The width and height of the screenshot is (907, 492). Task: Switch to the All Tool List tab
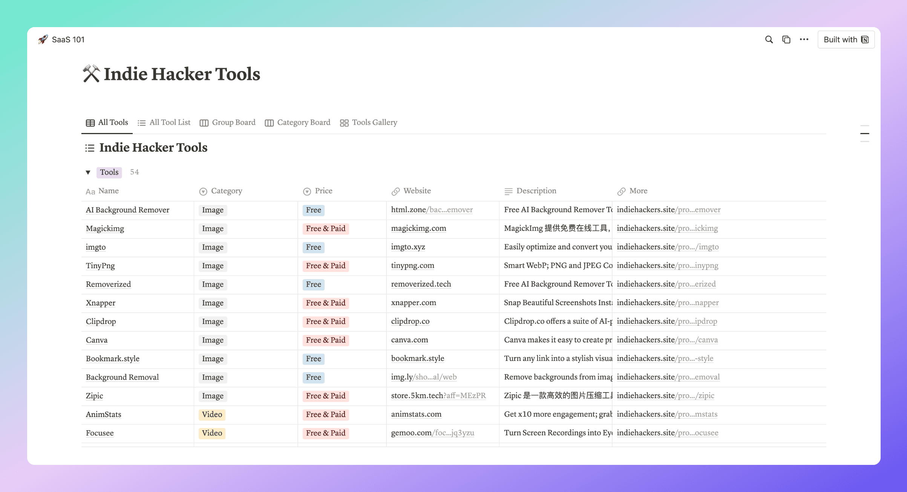(164, 122)
